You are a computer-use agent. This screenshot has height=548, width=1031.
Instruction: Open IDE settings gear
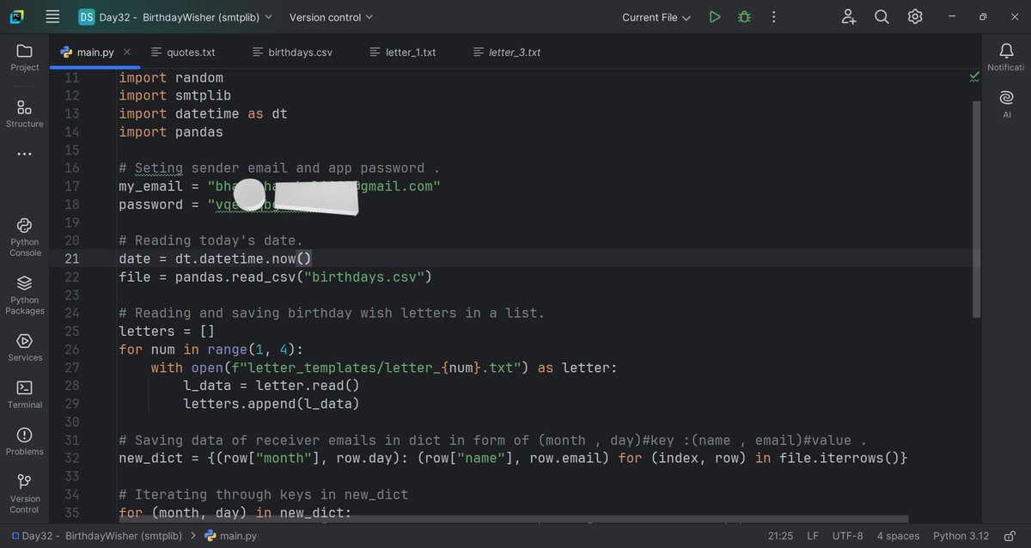click(915, 16)
